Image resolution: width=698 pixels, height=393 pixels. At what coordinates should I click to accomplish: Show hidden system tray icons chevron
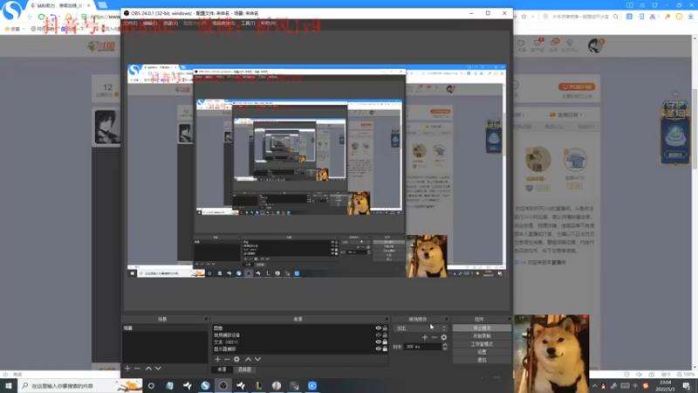[594, 386]
